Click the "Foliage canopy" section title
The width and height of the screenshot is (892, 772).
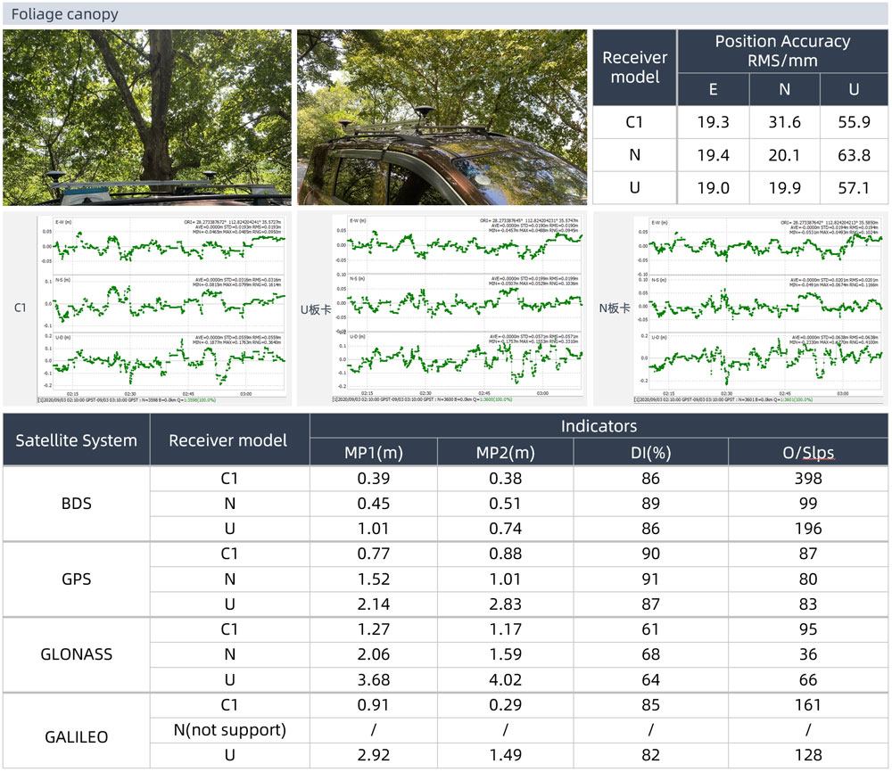(x=65, y=14)
